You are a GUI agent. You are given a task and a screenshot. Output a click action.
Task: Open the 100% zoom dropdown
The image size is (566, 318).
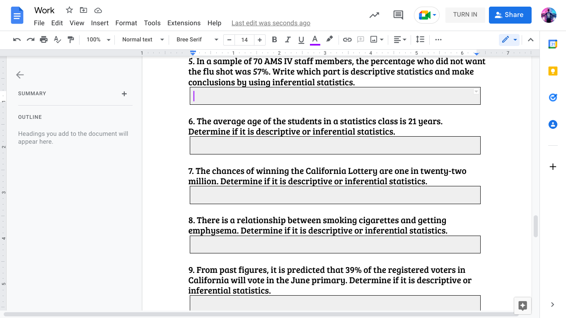pyautogui.click(x=98, y=40)
